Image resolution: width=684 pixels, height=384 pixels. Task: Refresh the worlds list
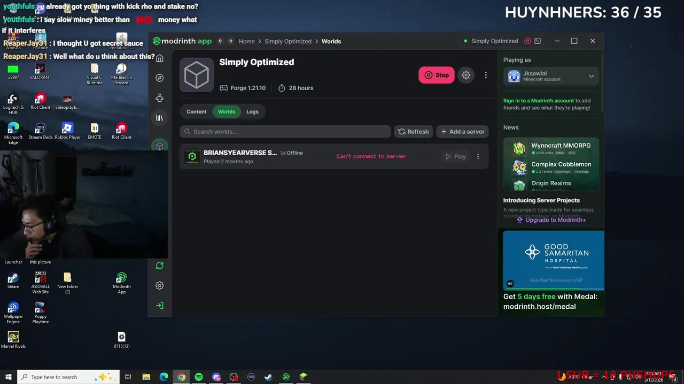(413, 132)
